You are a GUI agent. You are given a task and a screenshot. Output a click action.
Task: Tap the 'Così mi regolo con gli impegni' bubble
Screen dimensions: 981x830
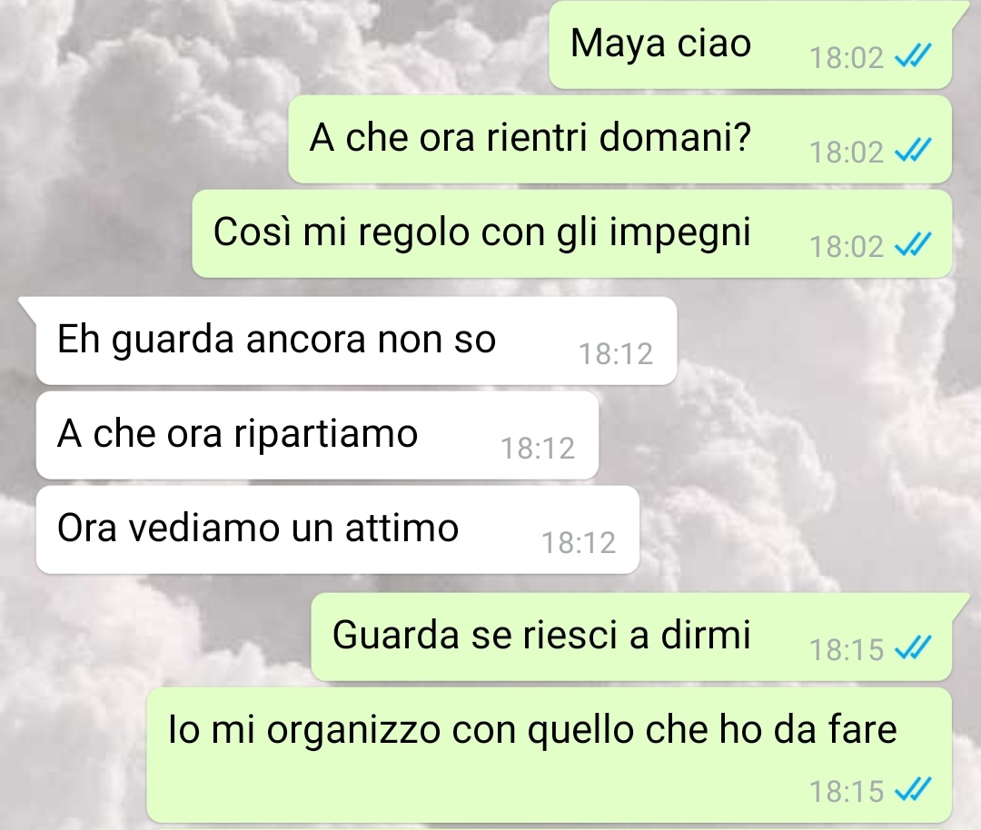click(x=572, y=233)
